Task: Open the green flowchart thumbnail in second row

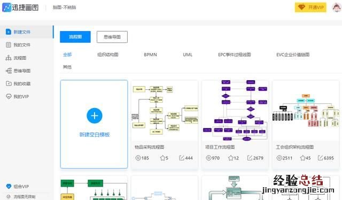Action: click(94, 188)
